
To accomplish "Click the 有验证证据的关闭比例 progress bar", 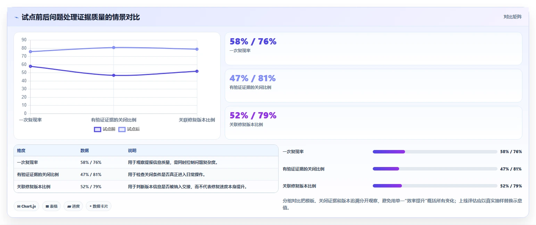I will point(435,169).
